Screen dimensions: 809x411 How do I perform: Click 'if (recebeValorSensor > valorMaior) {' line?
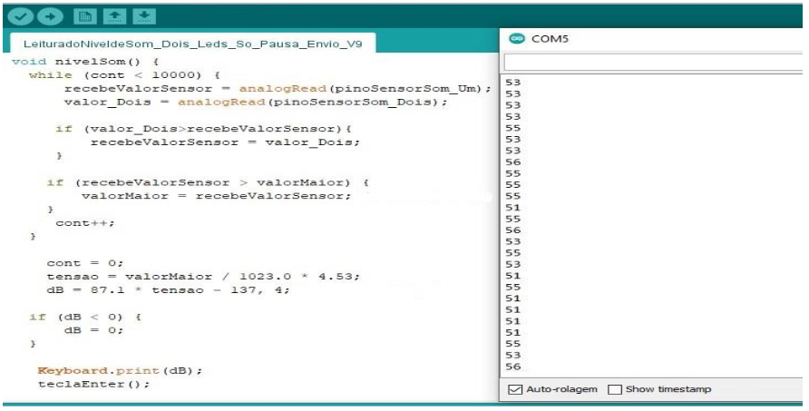click(x=208, y=182)
